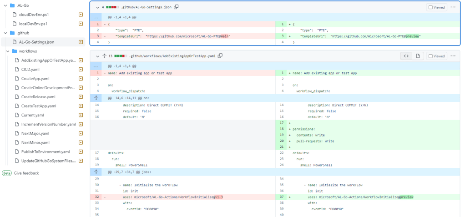Image resolution: width=465 pixels, height=217 pixels.
Task: Mark AL-Go-Settings.json as Viewed
Action: tap(436, 7)
